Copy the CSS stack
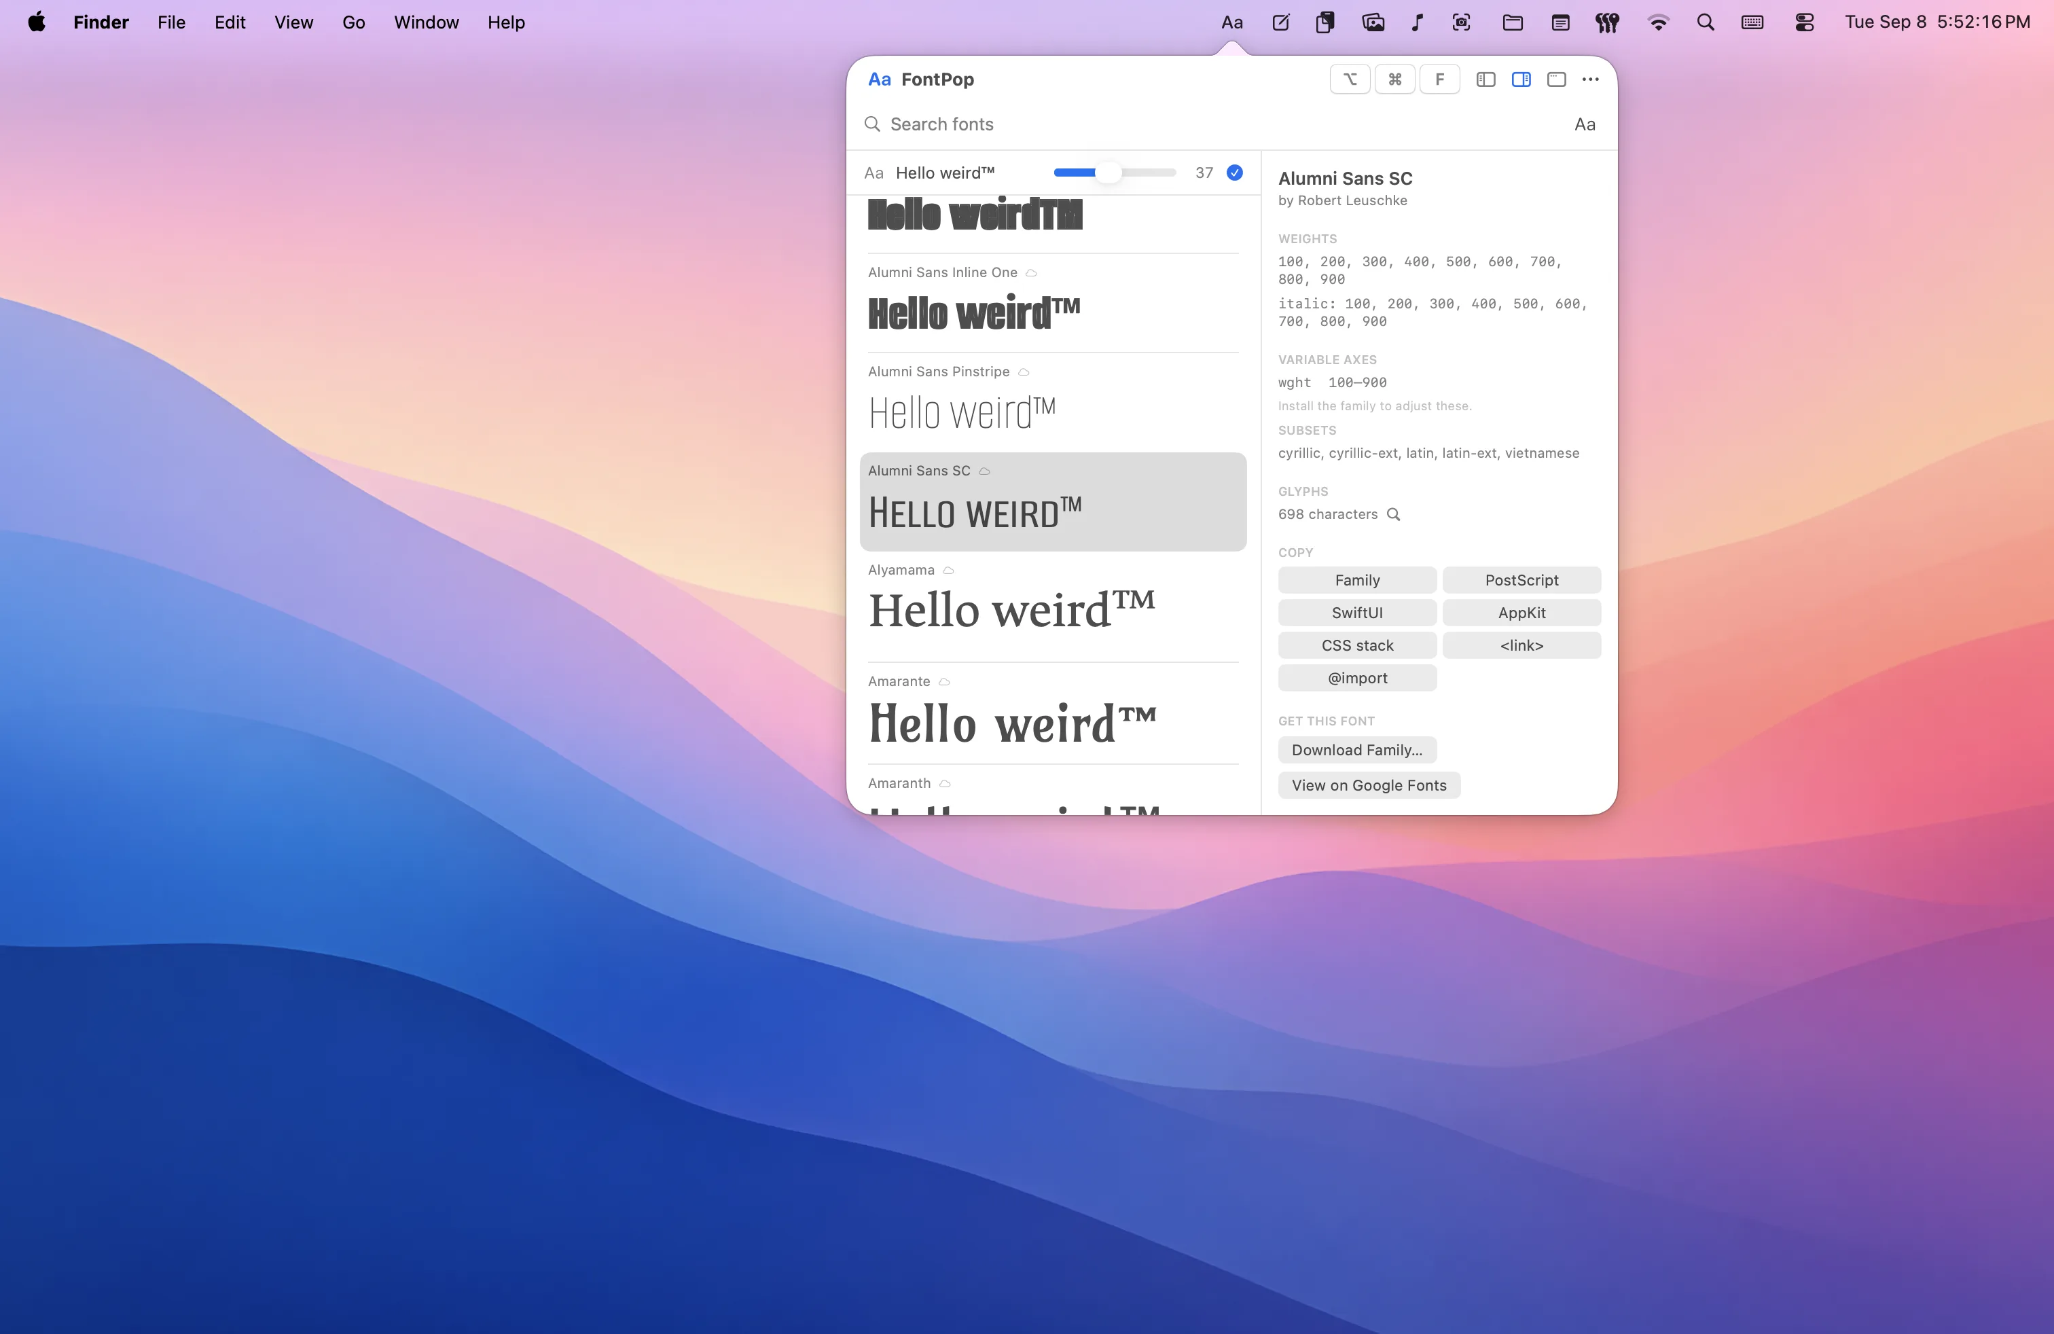 pos(1356,645)
